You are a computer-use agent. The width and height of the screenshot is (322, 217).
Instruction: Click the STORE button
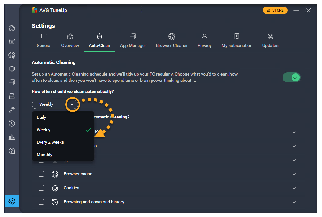point(275,10)
